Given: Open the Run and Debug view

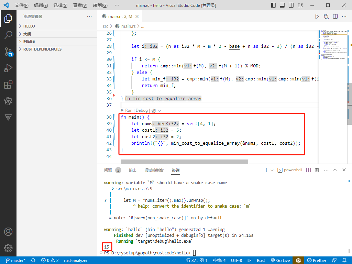Looking at the screenshot, I should pyautogui.click(x=8, y=68).
